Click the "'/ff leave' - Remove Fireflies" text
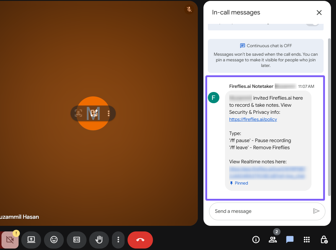This screenshot has width=336, height=250. (x=259, y=147)
